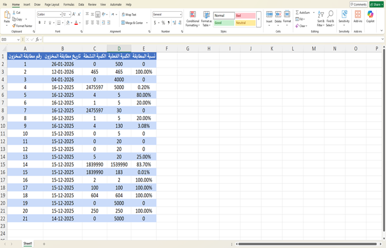Click the green Share button

point(376,4)
